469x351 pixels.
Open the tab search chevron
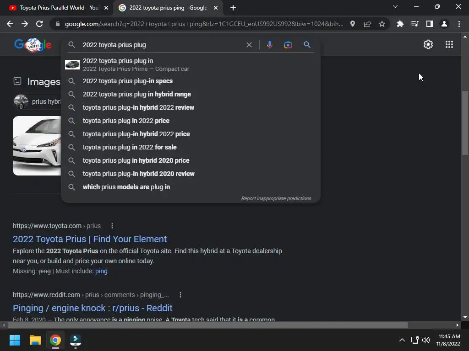[x=395, y=6]
